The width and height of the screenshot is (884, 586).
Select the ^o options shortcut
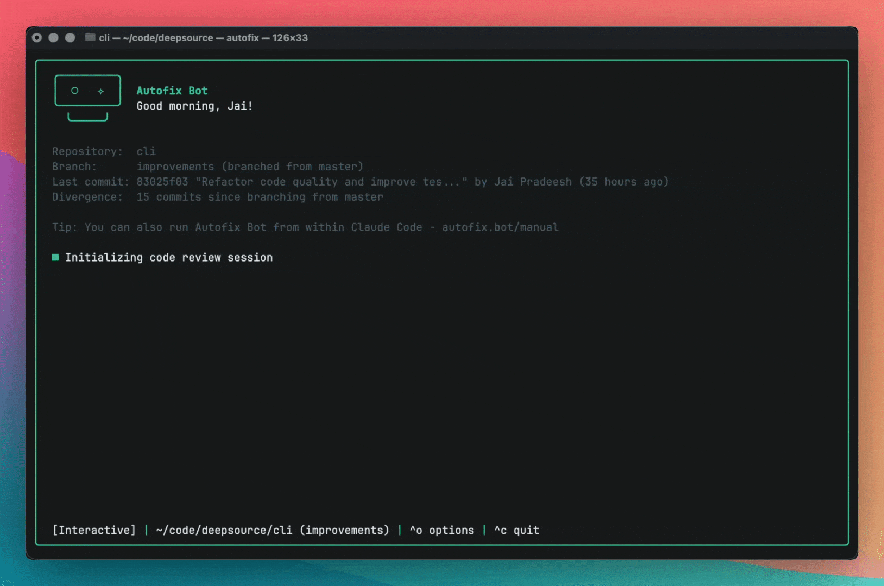(441, 530)
